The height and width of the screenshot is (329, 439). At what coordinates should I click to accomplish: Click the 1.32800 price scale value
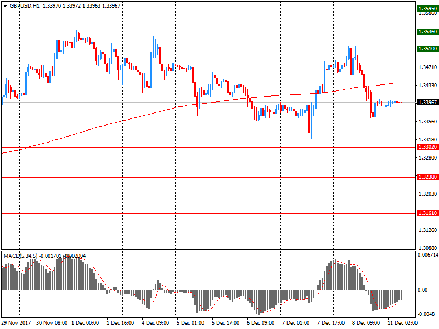[427, 158]
